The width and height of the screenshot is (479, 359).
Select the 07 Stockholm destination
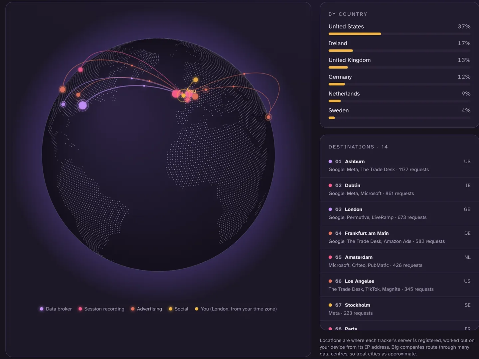[x=399, y=309]
